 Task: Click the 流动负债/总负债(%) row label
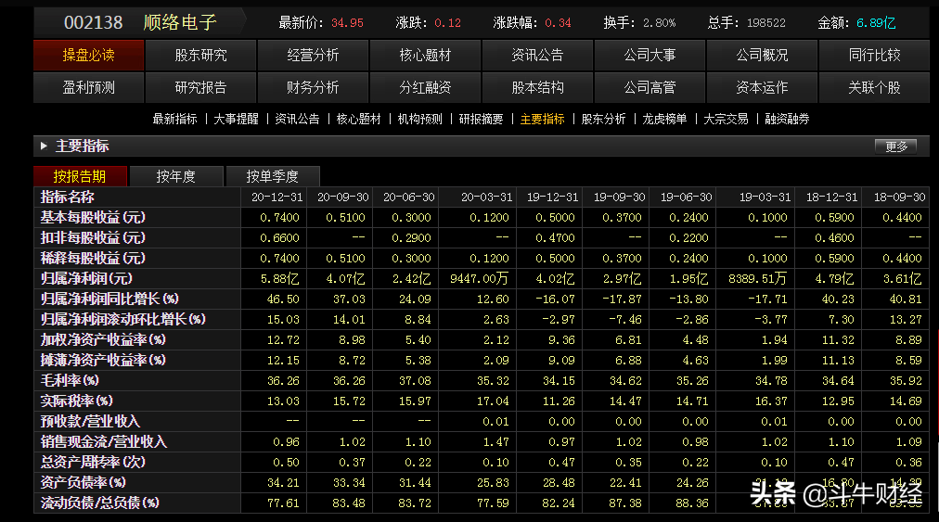pos(100,503)
